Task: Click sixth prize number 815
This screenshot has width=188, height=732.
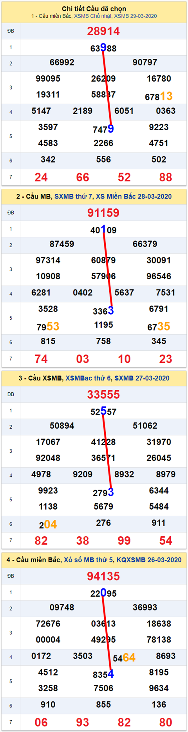Action: 48,341
